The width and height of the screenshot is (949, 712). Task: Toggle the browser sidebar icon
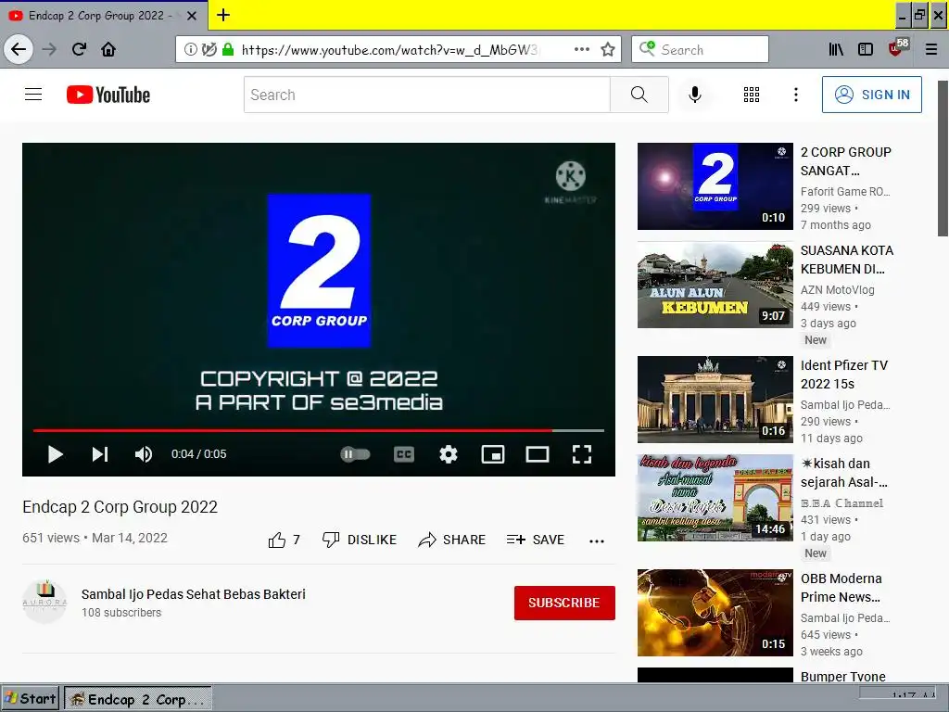point(866,49)
